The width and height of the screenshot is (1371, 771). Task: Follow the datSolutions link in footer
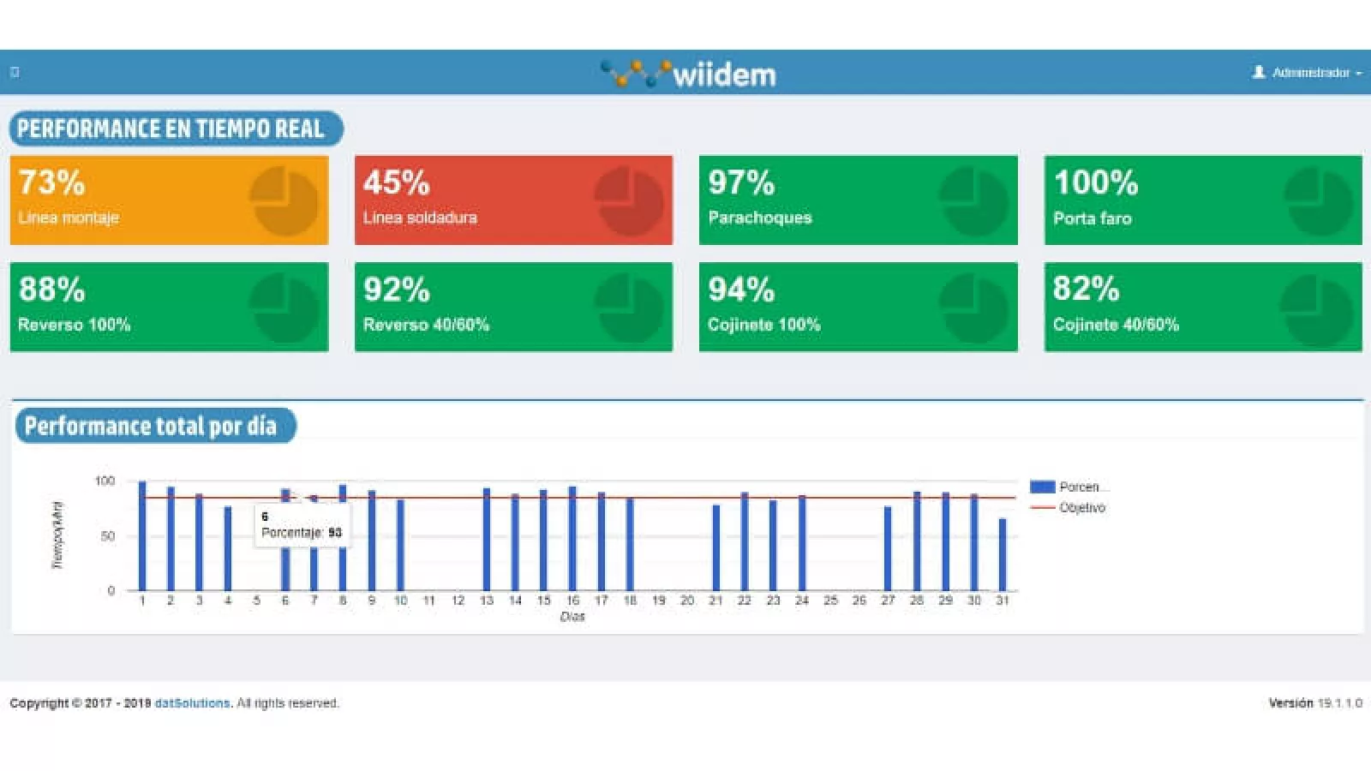tap(192, 703)
